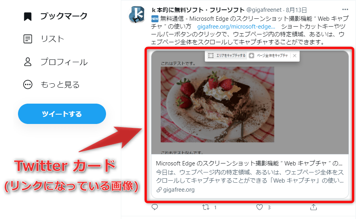Viewport: 356px width, 219px height.
Task: Expand the もっと見る menu entry
Action: [x=60, y=84]
